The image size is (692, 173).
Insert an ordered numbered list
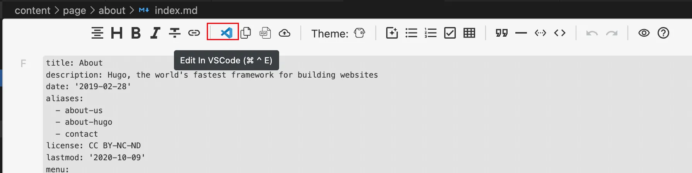click(x=431, y=33)
